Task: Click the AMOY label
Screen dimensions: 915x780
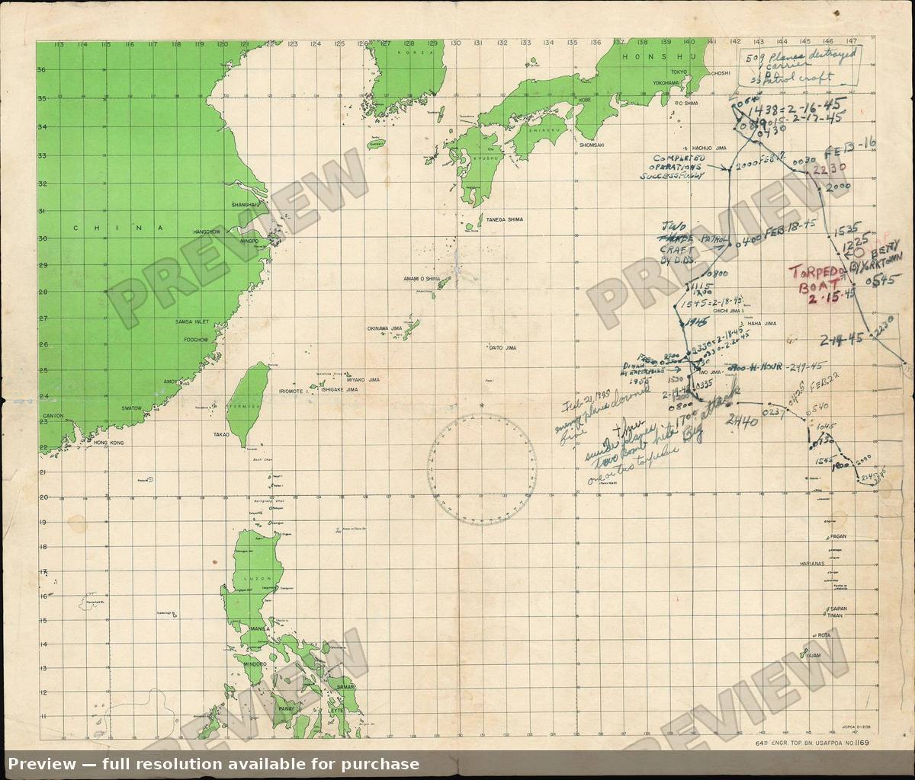Action: (172, 381)
